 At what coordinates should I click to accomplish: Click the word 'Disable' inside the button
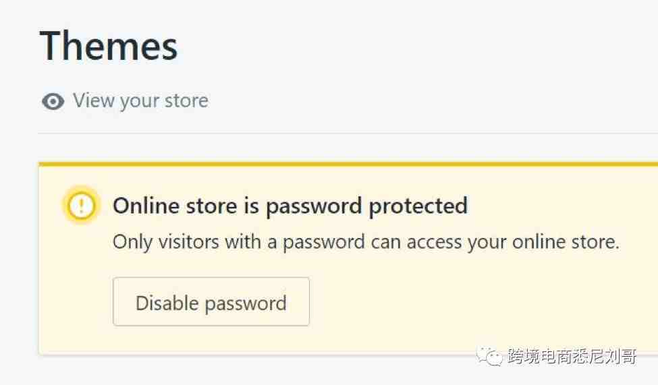click(x=167, y=303)
